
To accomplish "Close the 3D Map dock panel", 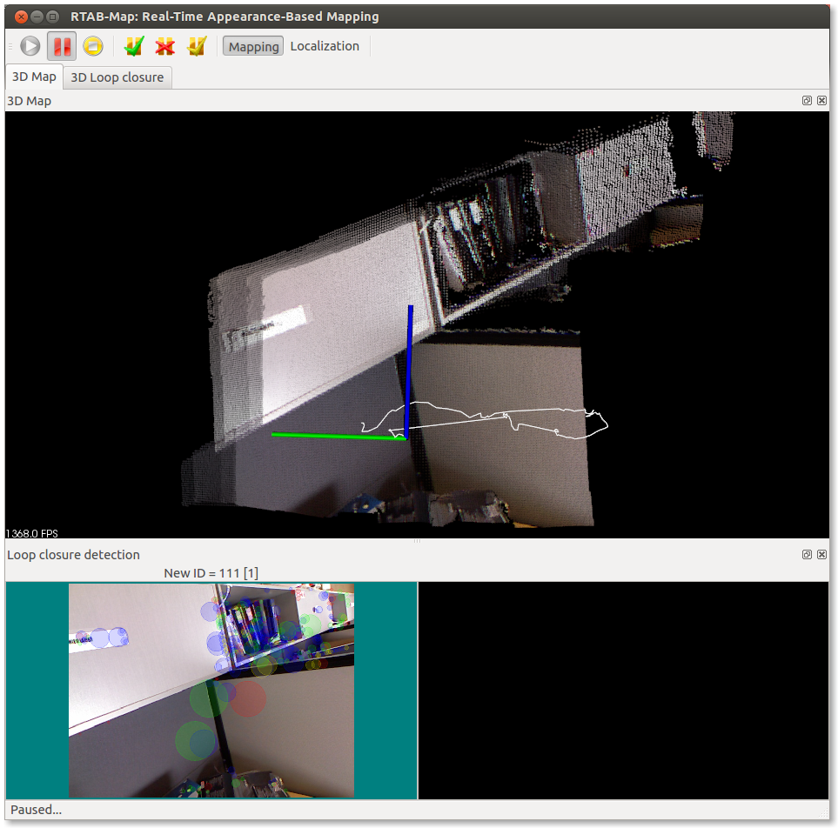I will [821, 101].
